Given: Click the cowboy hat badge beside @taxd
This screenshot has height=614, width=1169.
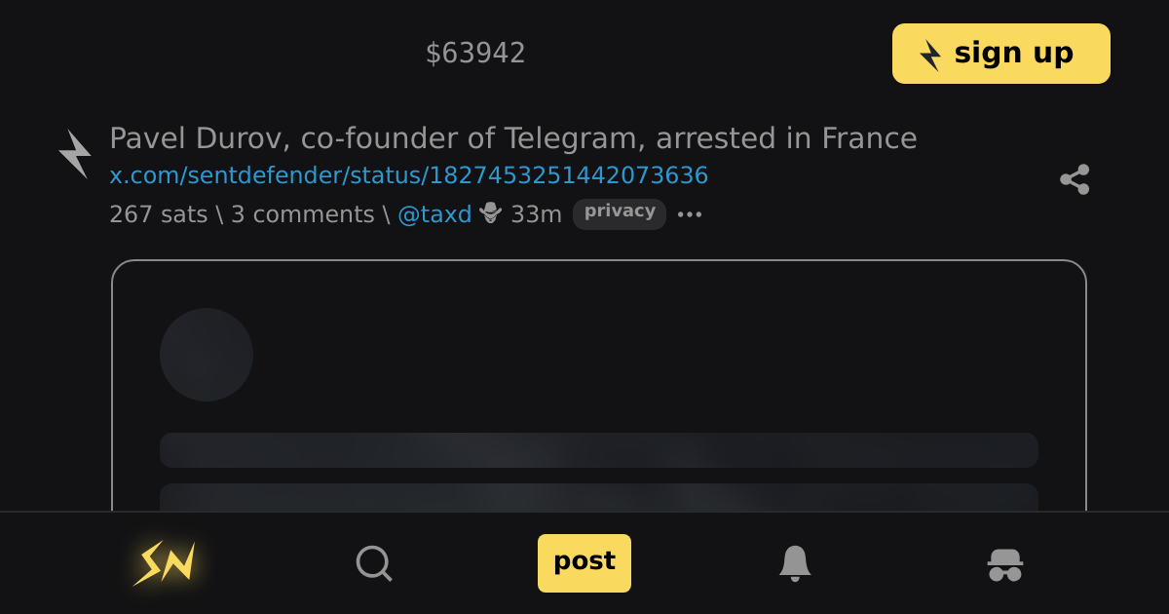Looking at the screenshot, I should pyautogui.click(x=490, y=213).
